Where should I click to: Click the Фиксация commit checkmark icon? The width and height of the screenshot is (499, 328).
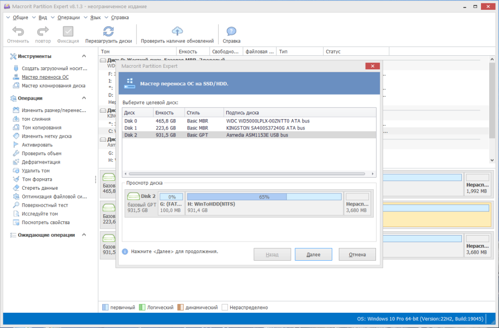coord(68,31)
